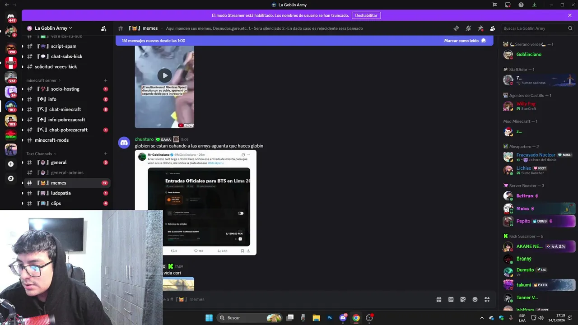This screenshot has height=325, width=578.
Task: Click the Windows taskbar Buscar field
Action: 250,318
